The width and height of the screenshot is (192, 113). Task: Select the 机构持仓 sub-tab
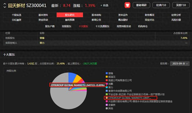143,26
